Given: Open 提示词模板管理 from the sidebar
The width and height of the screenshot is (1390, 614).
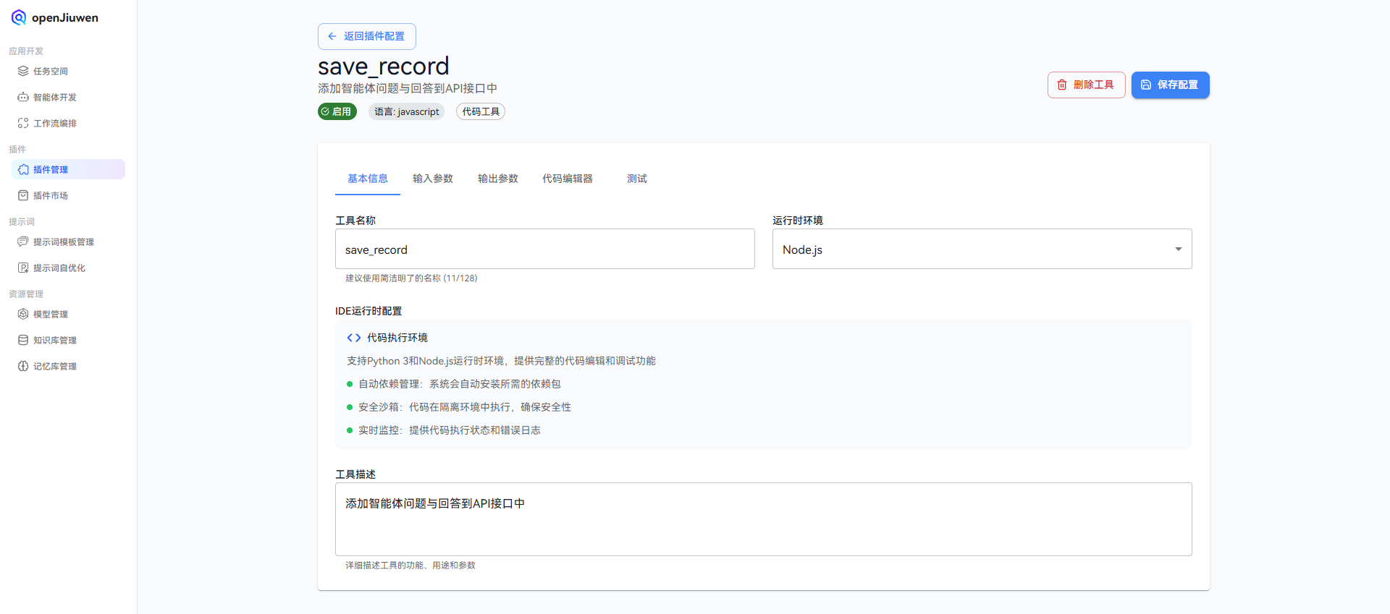Looking at the screenshot, I should click(x=68, y=242).
